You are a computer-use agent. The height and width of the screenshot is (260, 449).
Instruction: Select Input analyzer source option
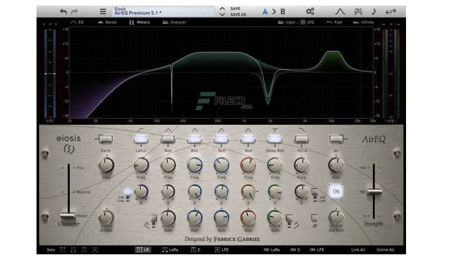tap(287, 22)
